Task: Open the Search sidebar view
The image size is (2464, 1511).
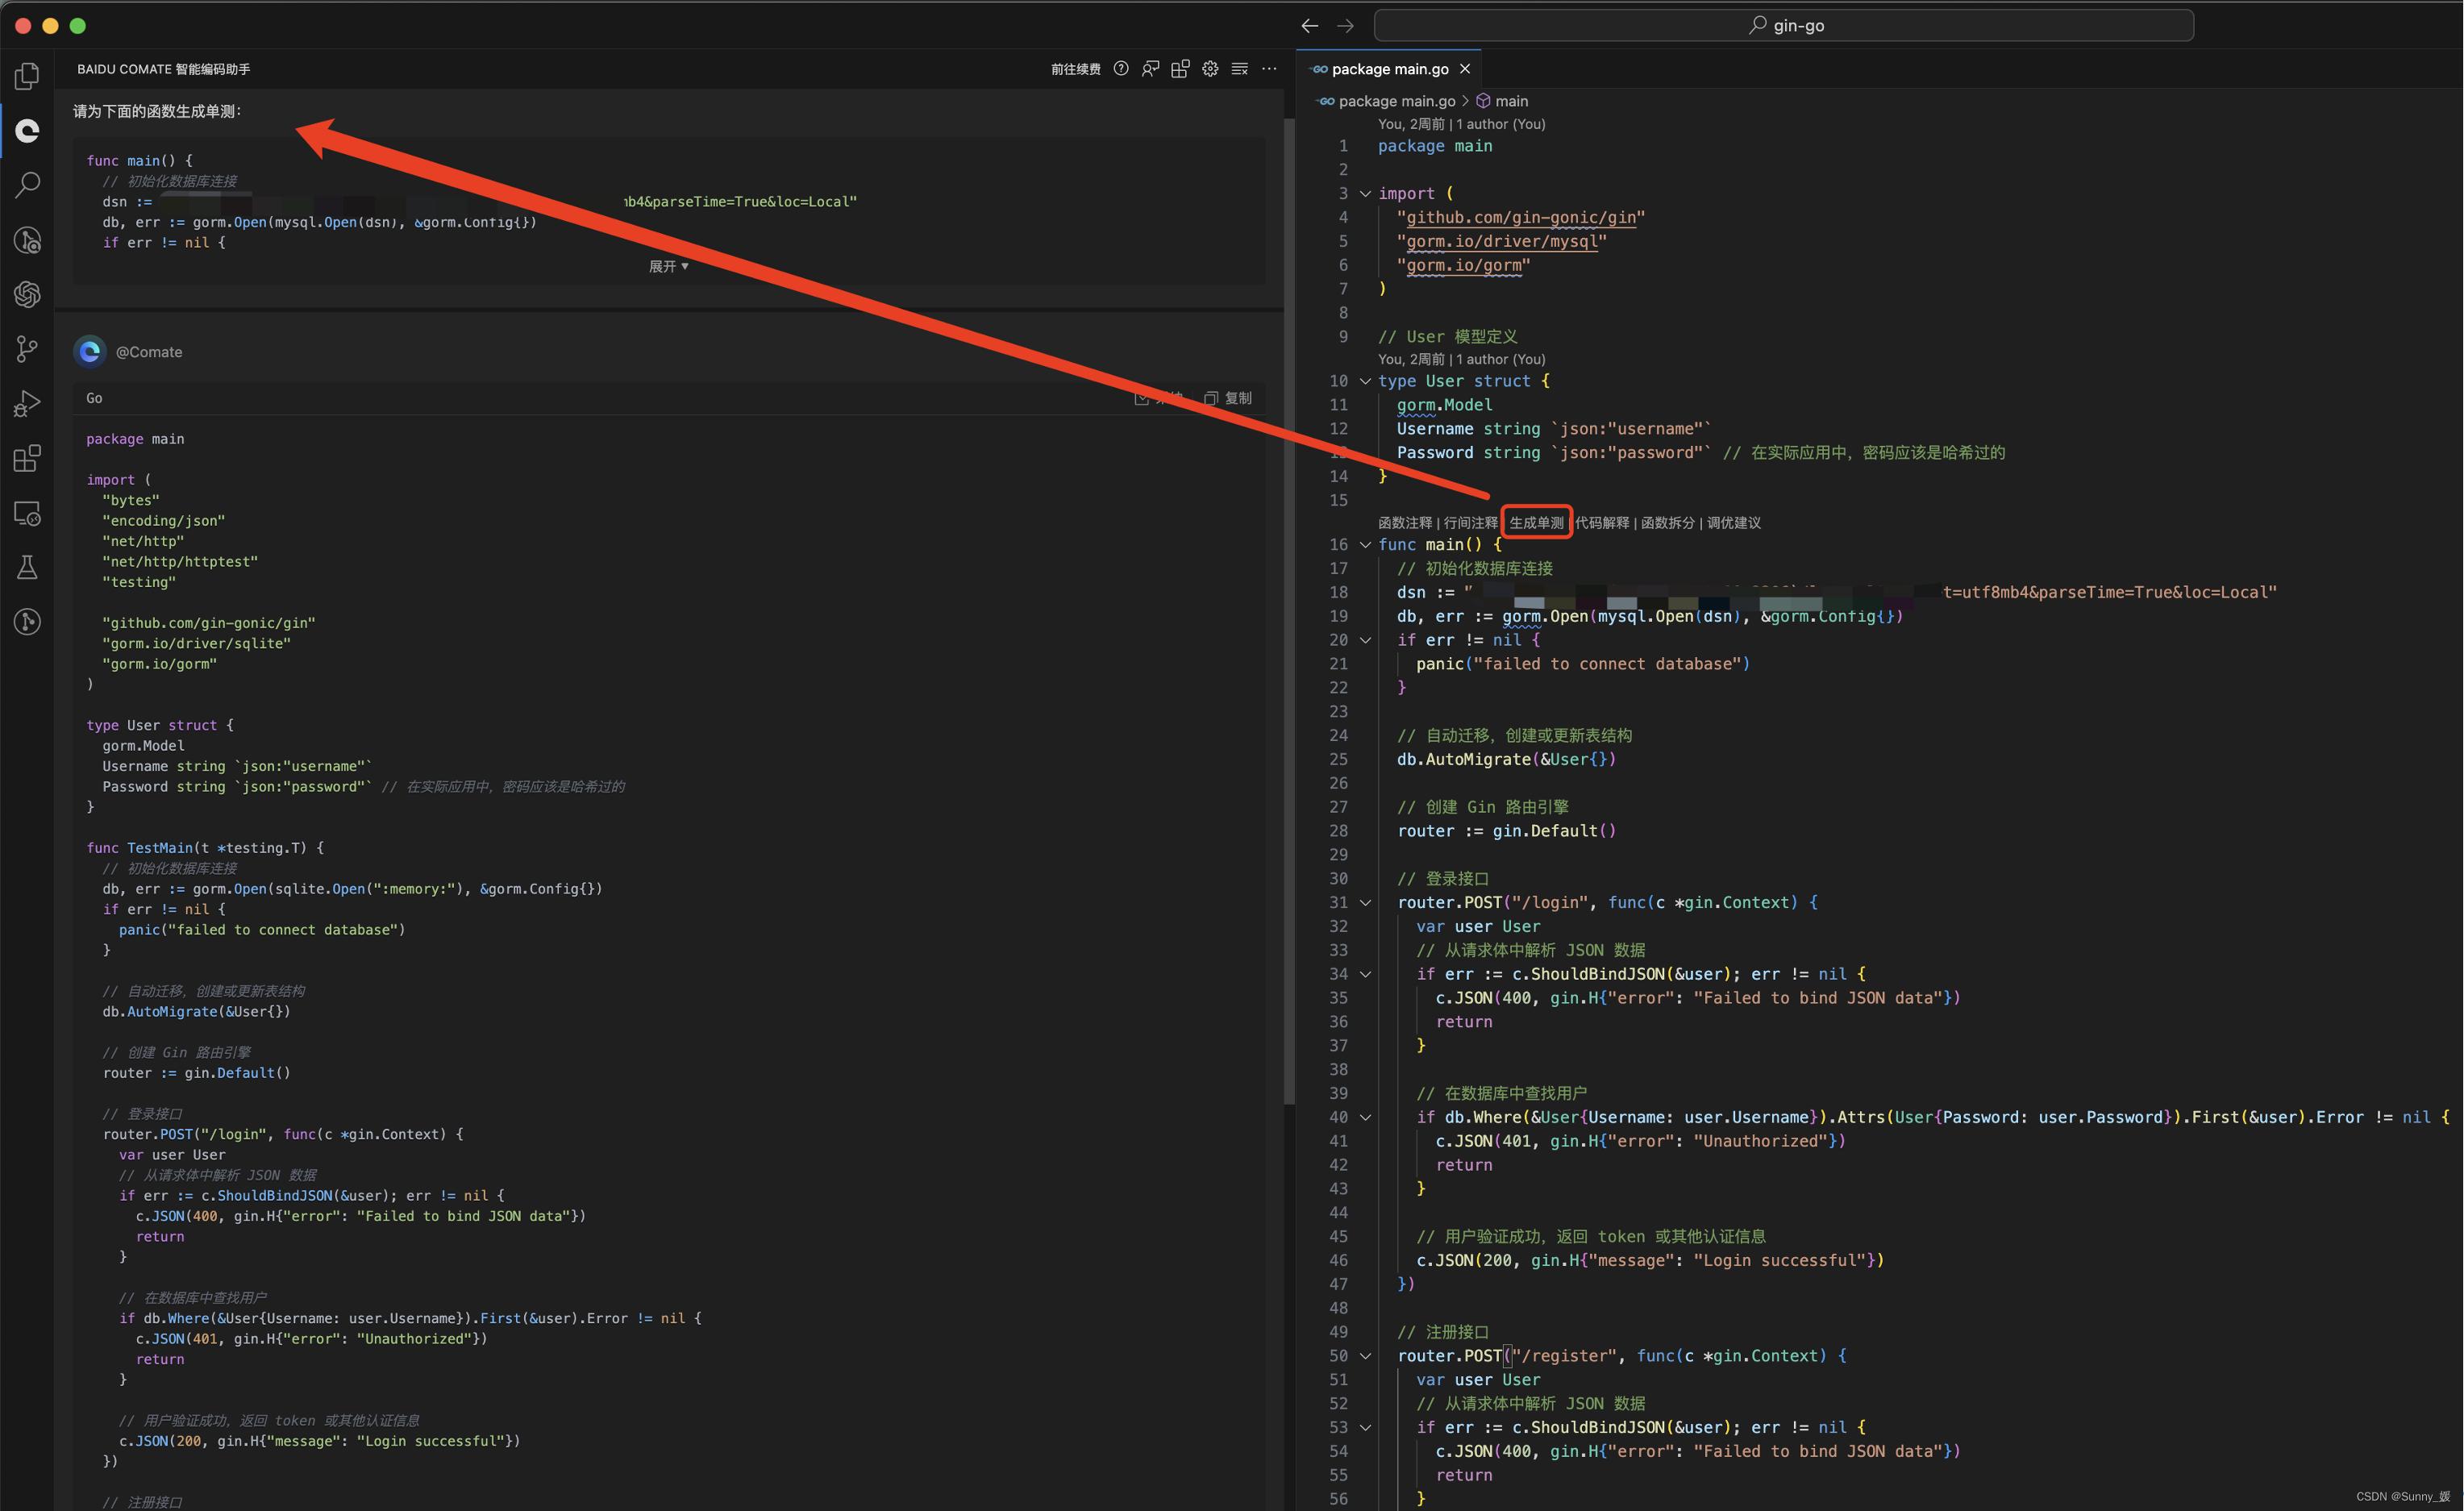Action: pyautogui.click(x=27, y=184)
